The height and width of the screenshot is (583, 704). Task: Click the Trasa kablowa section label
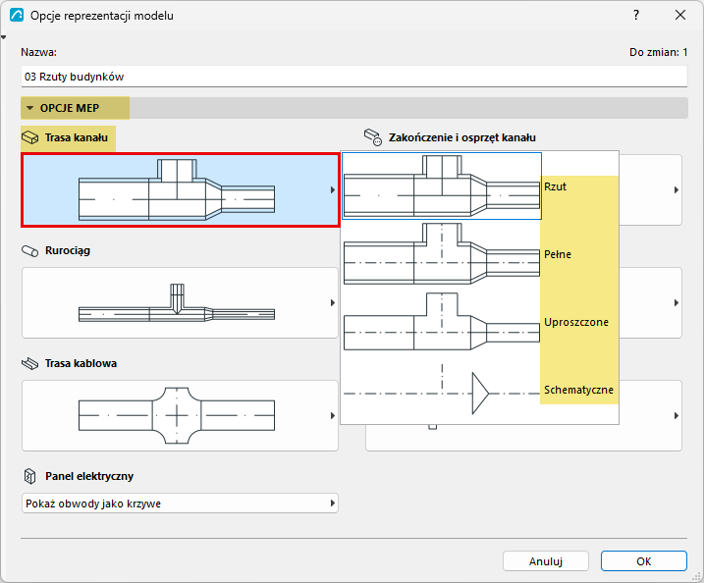[x=81, y=363]
